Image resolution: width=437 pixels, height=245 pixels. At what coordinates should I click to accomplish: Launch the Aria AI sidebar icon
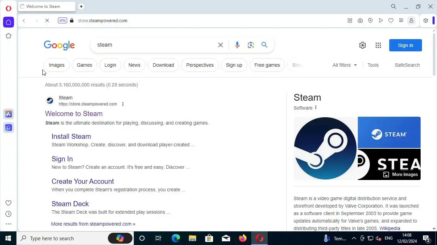point(9,114)
